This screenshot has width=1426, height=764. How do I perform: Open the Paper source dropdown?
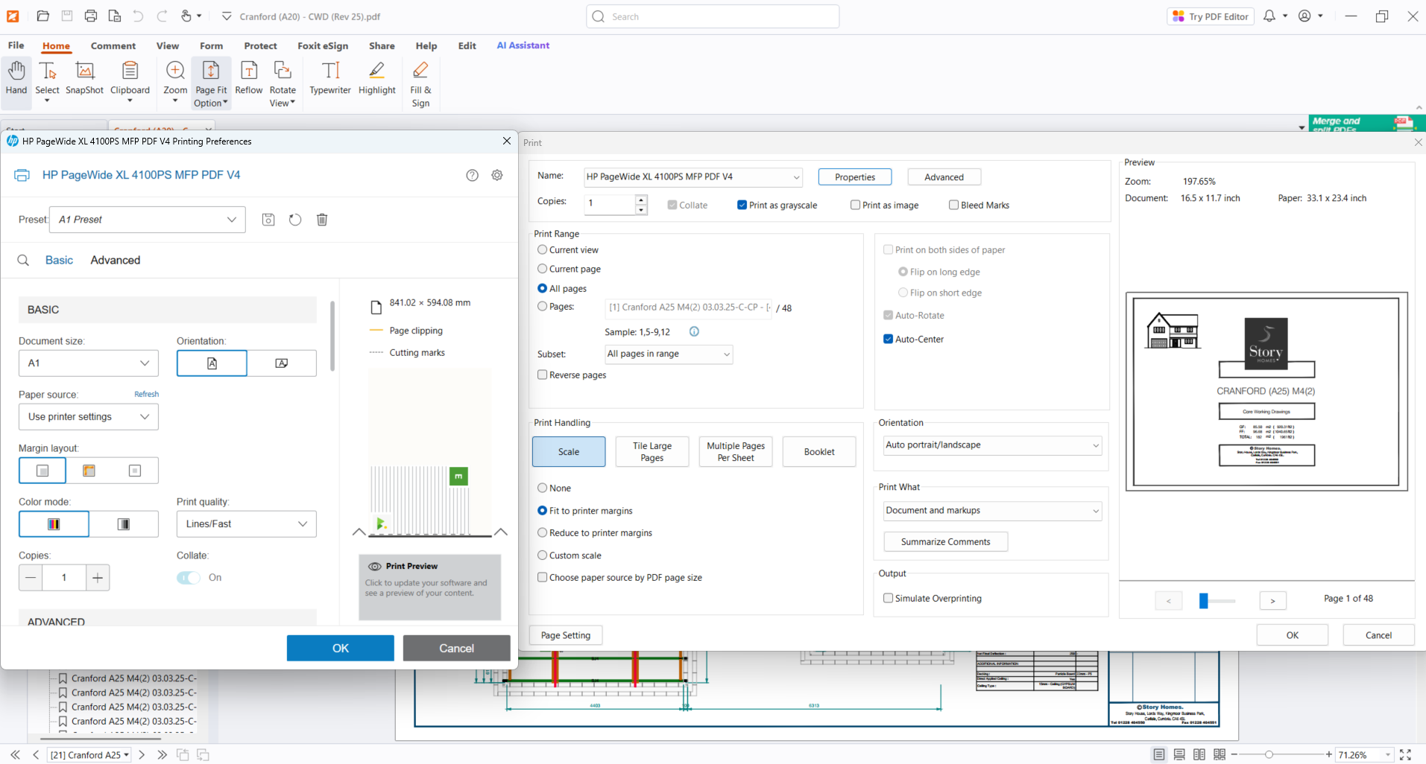(89, 417)
